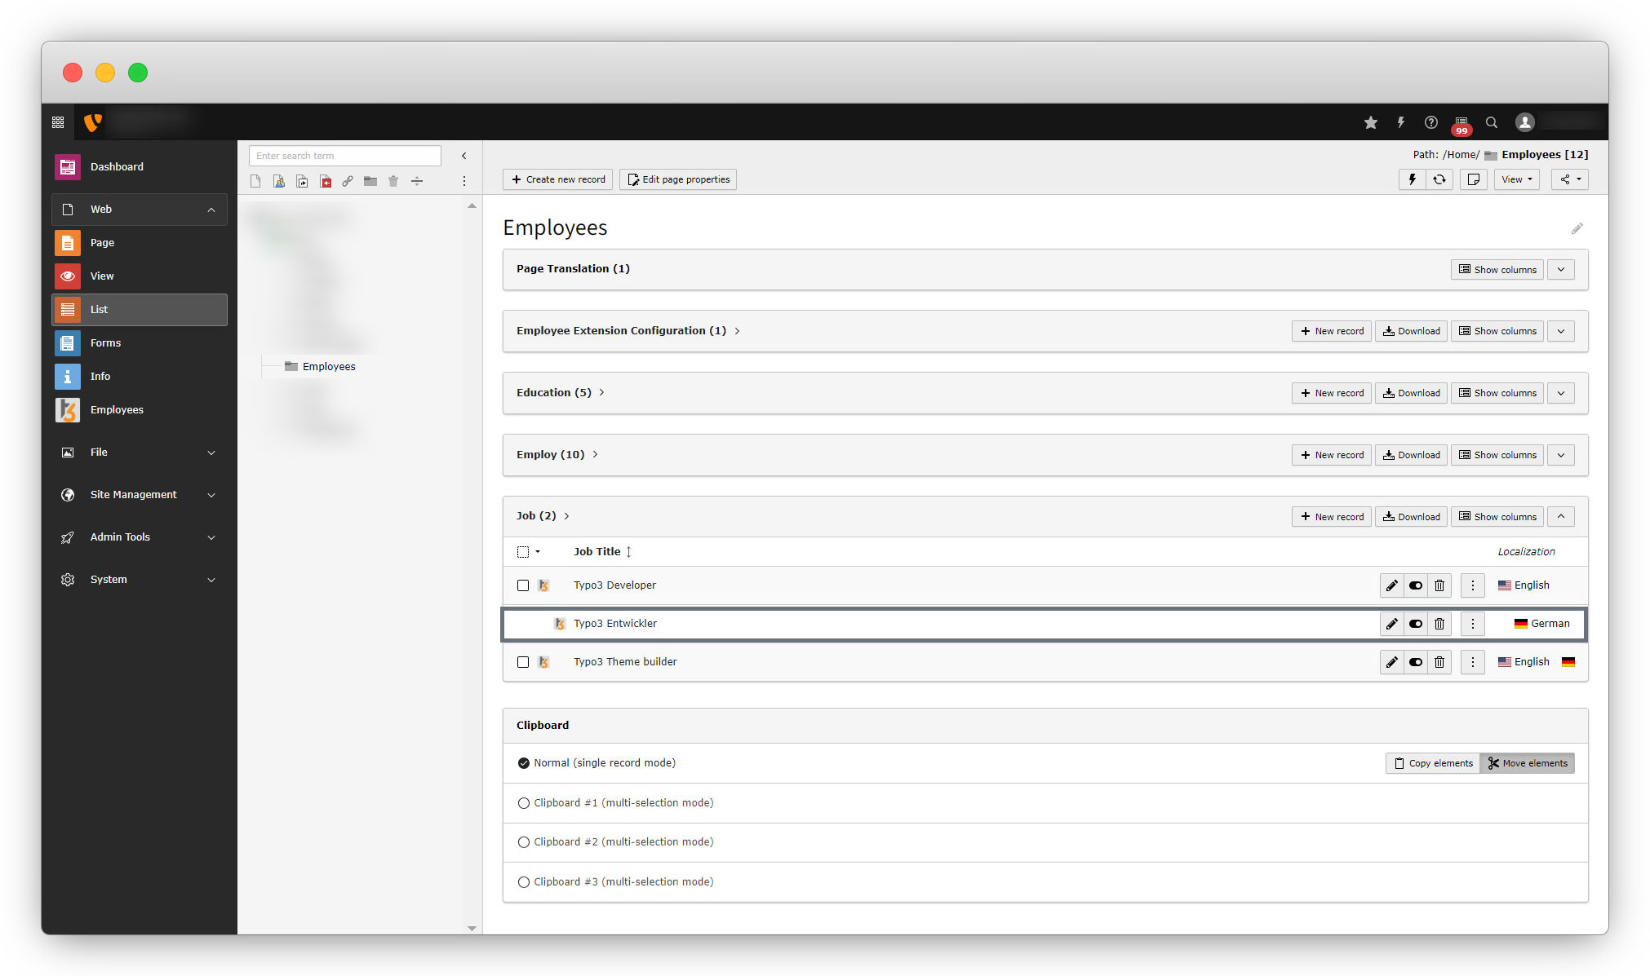Open the Forms module
This screenshot has width=1650, height=976.
[105, 343]
